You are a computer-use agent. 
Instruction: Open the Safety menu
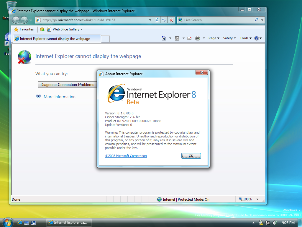point(229,38)
